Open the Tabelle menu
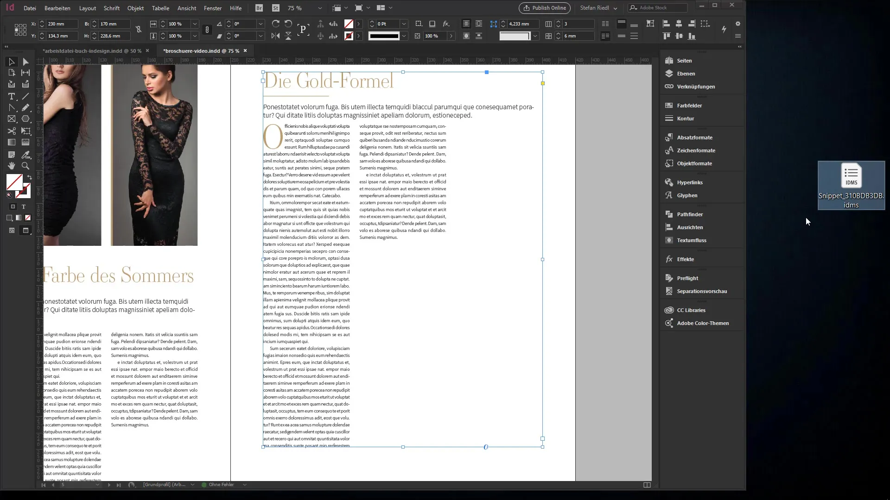Screen dimensions: 890x500 160,8
